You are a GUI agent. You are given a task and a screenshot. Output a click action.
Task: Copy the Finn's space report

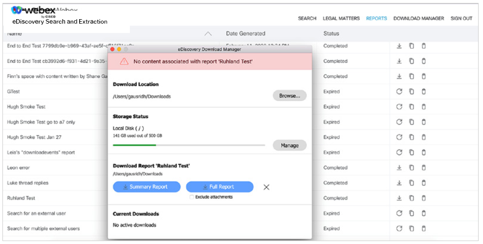tap(411, 76)
